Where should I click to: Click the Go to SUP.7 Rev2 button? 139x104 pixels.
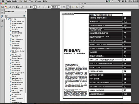click(68, 14)
